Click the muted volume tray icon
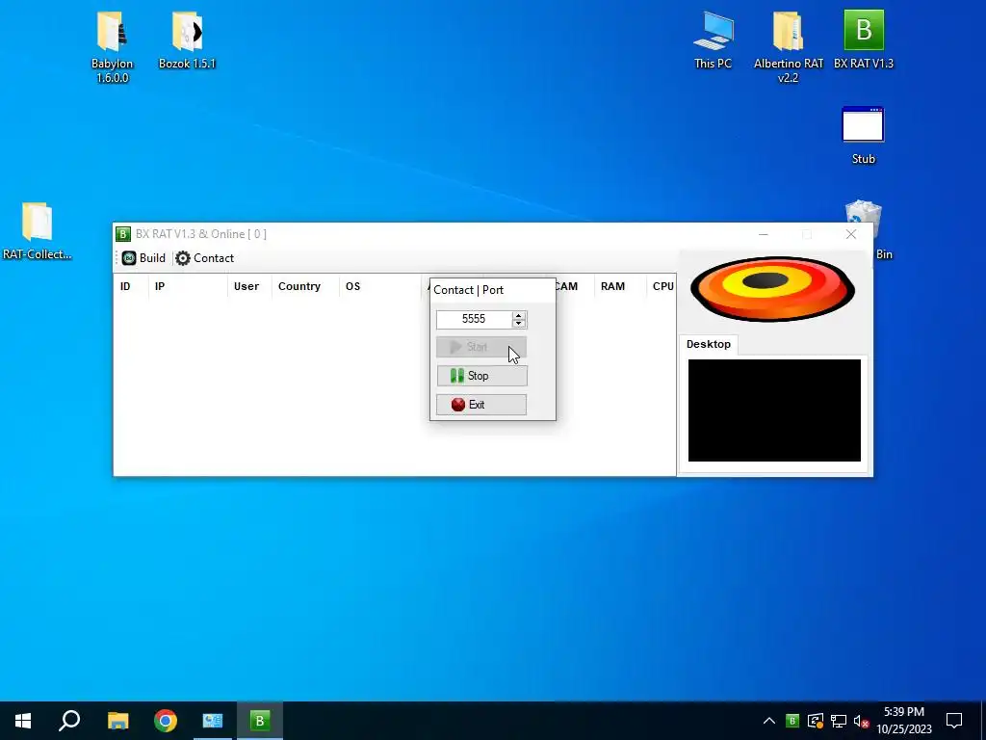 [861, 721]
